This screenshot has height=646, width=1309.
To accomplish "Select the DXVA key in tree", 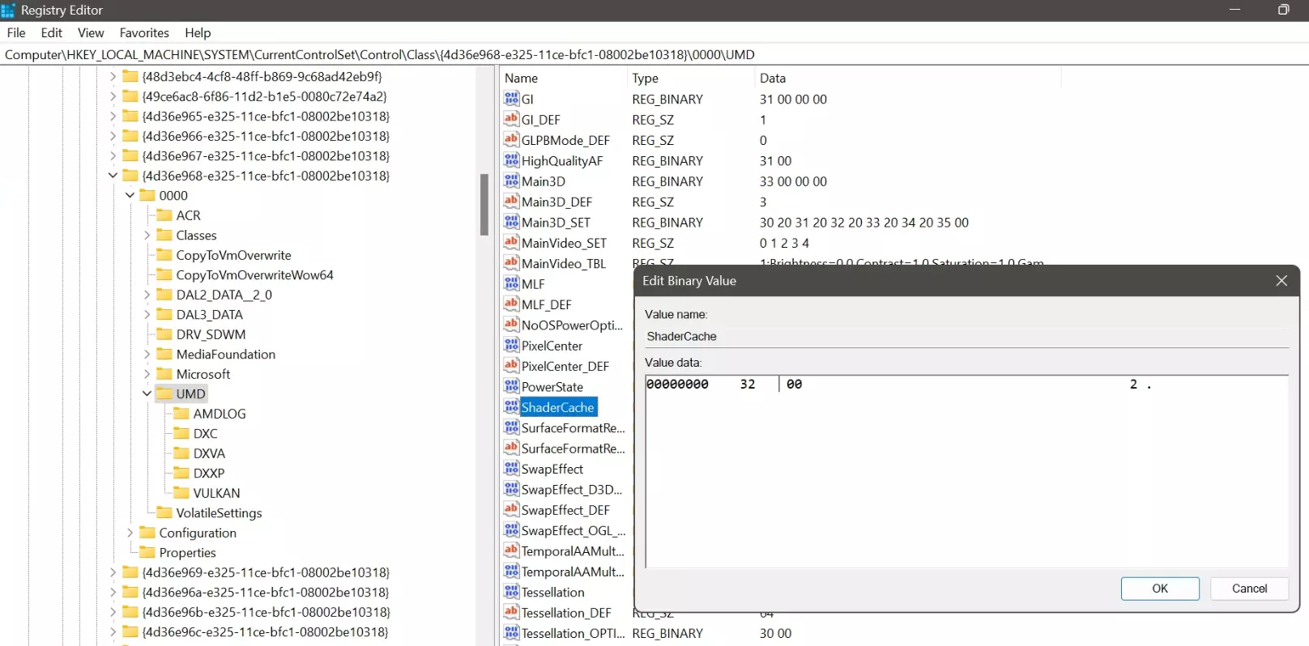I will coord(209,453).
